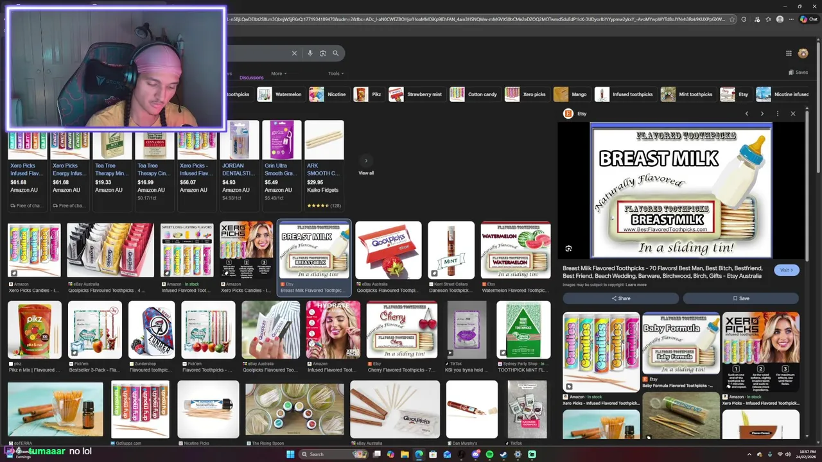
Task: Switch to Discussions tab
Action: pyautogui.click(x=252, y=77)
